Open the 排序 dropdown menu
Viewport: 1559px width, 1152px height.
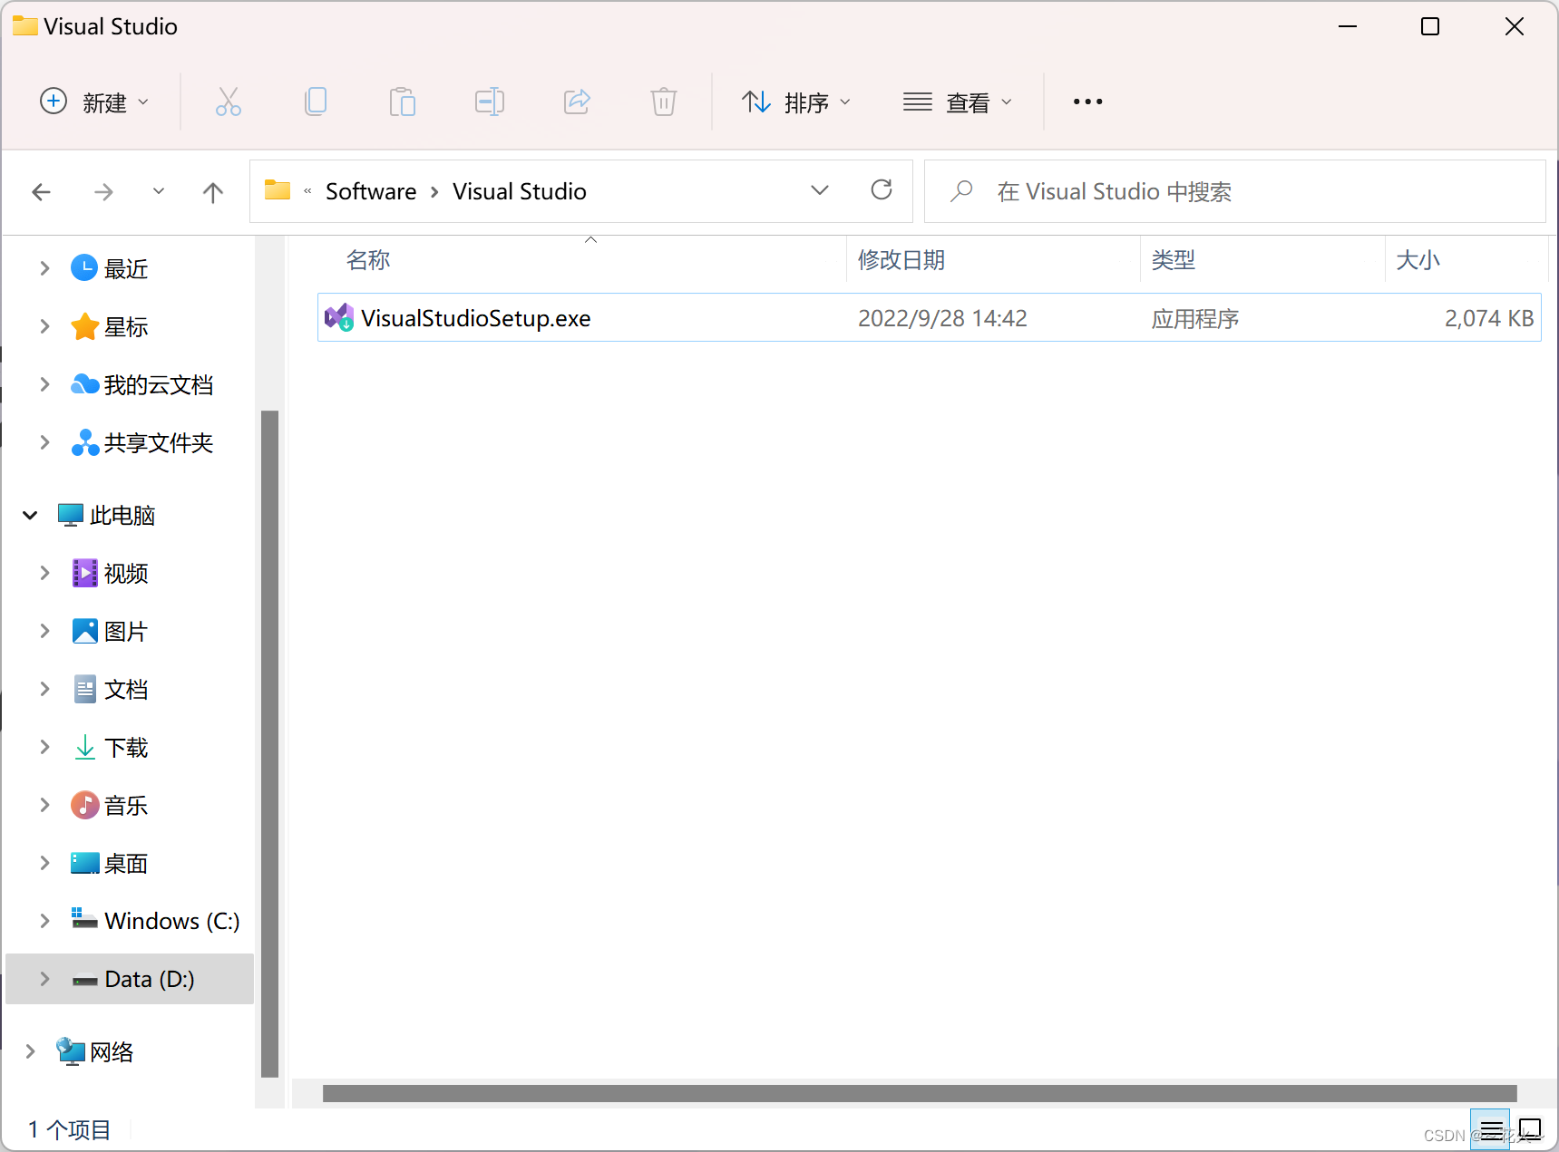(798, 102)
